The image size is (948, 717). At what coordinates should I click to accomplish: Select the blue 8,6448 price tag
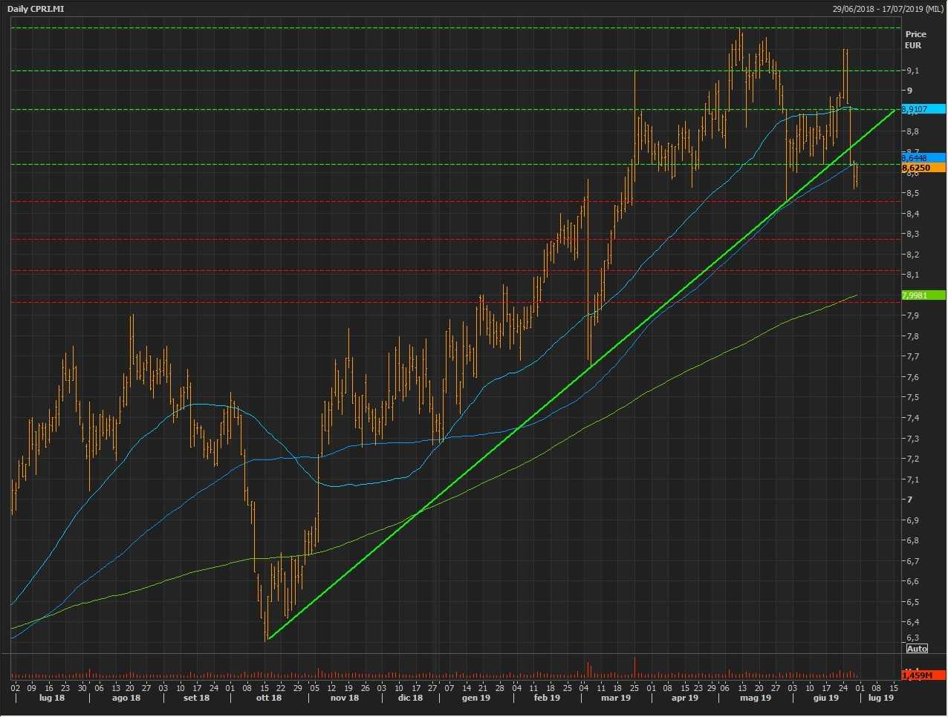tap(923, 157)
